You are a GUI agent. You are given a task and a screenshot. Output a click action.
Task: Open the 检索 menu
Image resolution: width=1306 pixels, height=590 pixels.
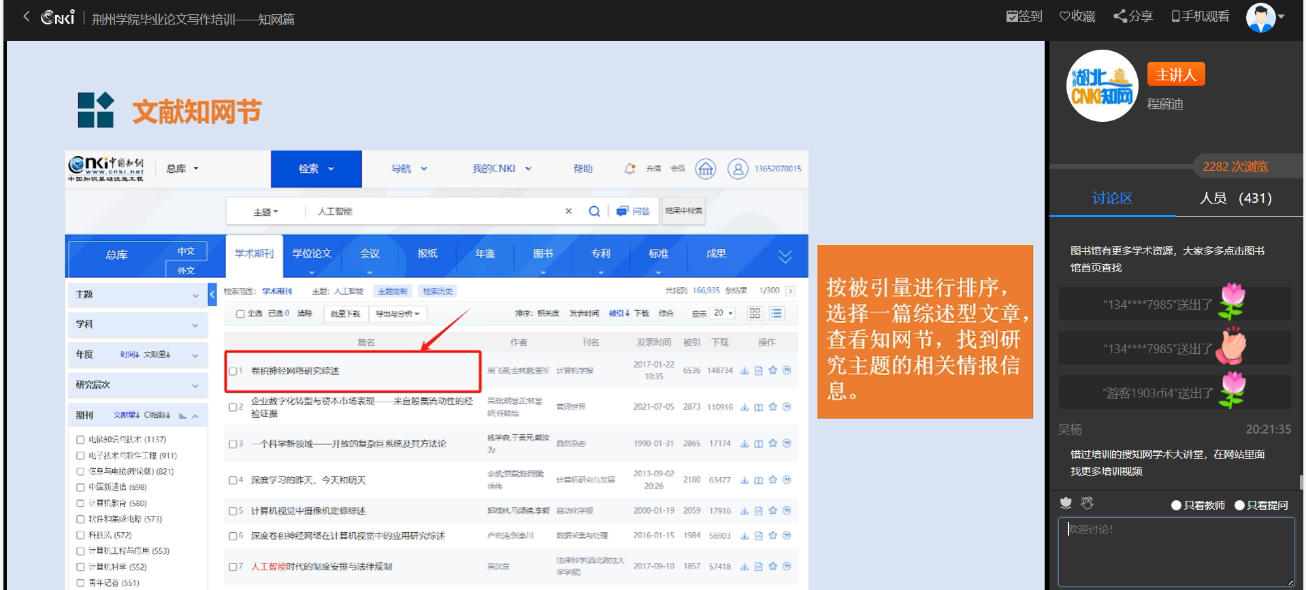coord(316,169)
